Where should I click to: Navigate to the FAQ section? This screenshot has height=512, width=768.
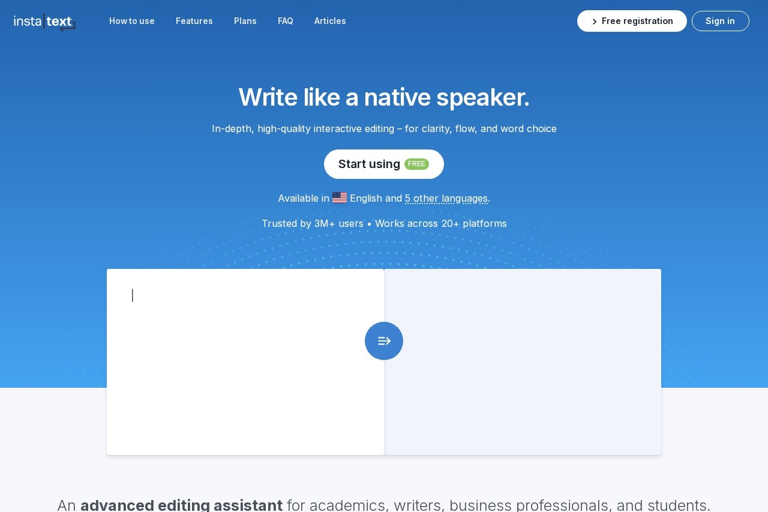pos(286,21)
